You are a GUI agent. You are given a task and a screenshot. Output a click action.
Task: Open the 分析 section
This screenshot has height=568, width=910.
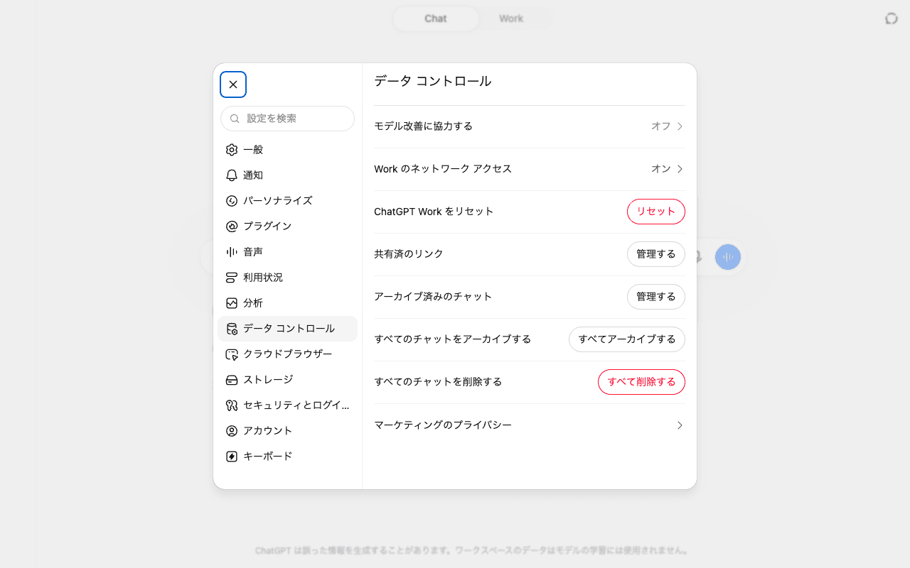click(287, 303)
